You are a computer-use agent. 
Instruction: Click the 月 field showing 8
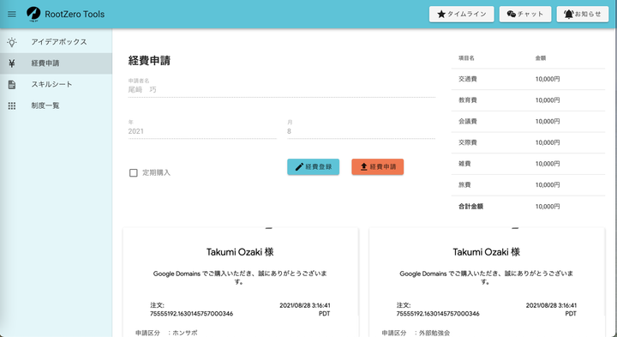pos(362,129)
